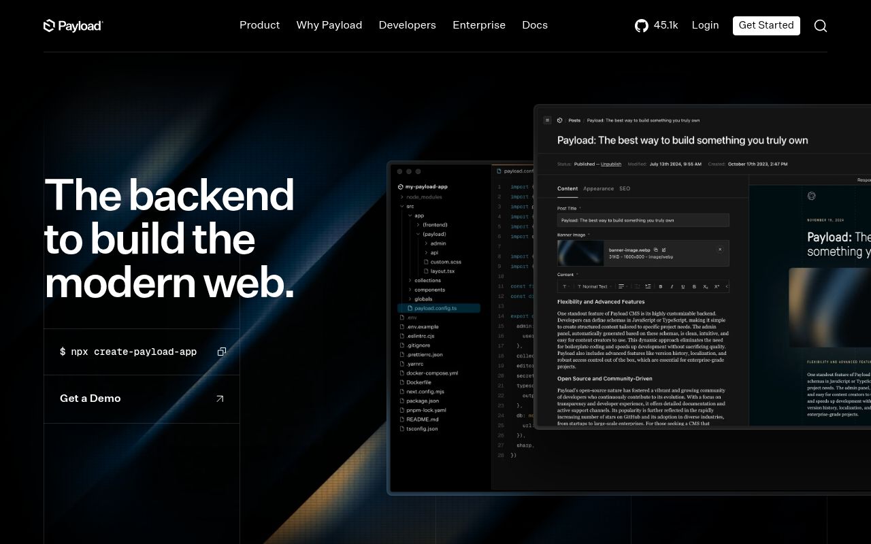Click the Login link
This screenshot has width=871, height=544.
[705, 25]
